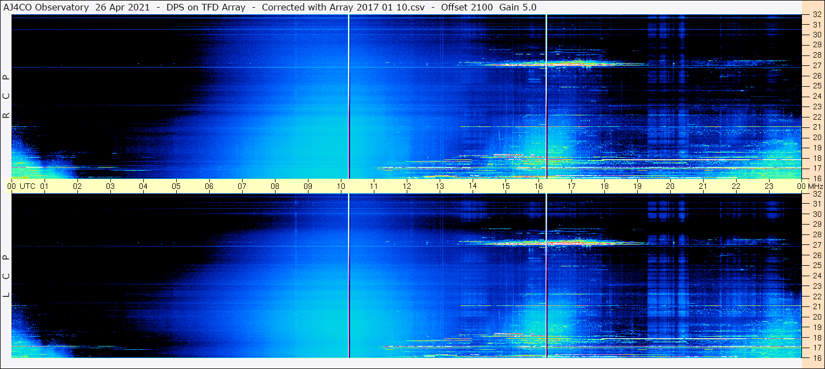825x369 pixels.
Task: Select hour 03 on the UTC time axis
Action: [x=110, y=186]
